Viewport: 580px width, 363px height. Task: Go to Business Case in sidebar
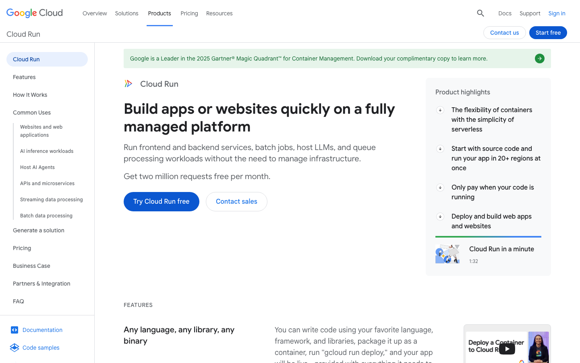coord(31,266)
